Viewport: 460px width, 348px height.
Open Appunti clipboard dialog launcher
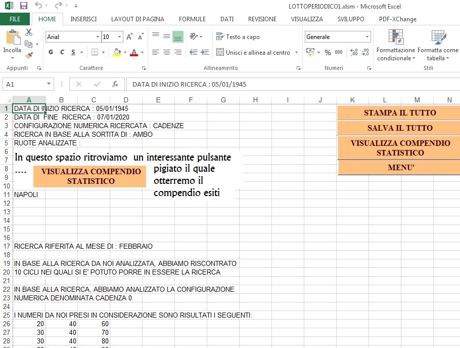pyautogui.click(x=39, y=68)
